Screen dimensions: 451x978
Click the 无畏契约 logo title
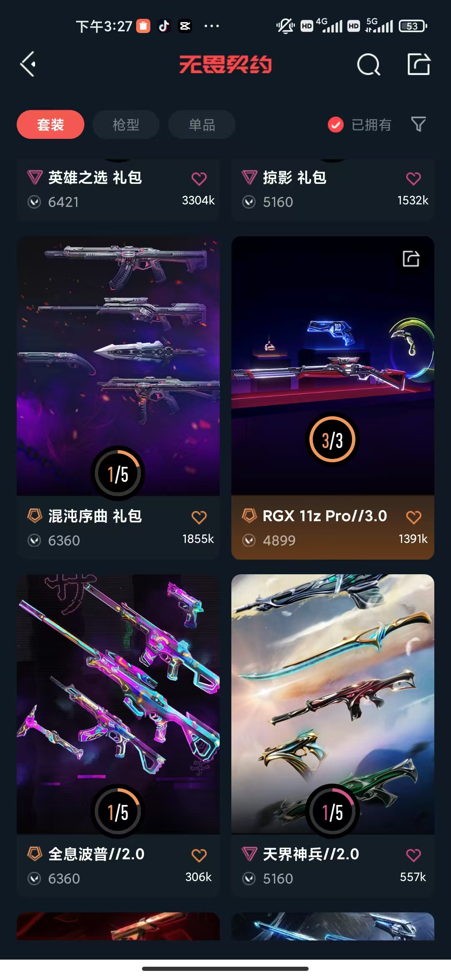tap(225, 64)
